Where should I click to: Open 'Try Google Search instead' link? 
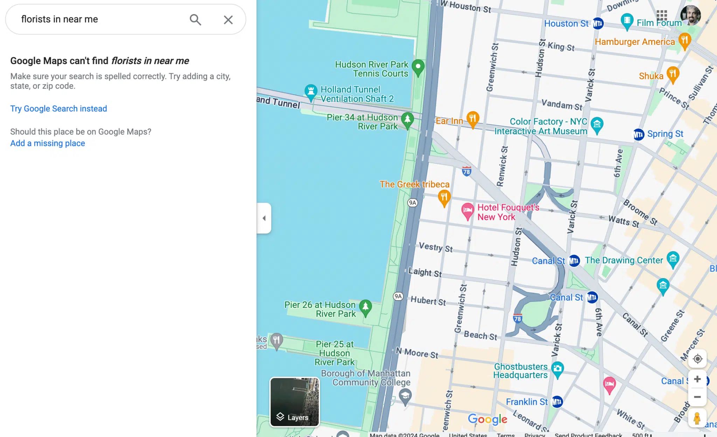(x=58, y=109)
